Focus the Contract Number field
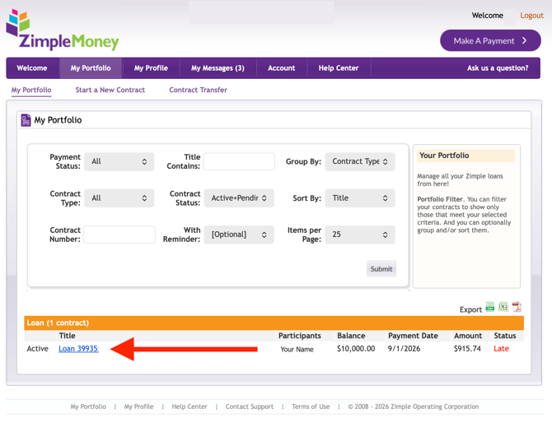The height and width of the screenshot is (423, 552). (x=119, y=235)
